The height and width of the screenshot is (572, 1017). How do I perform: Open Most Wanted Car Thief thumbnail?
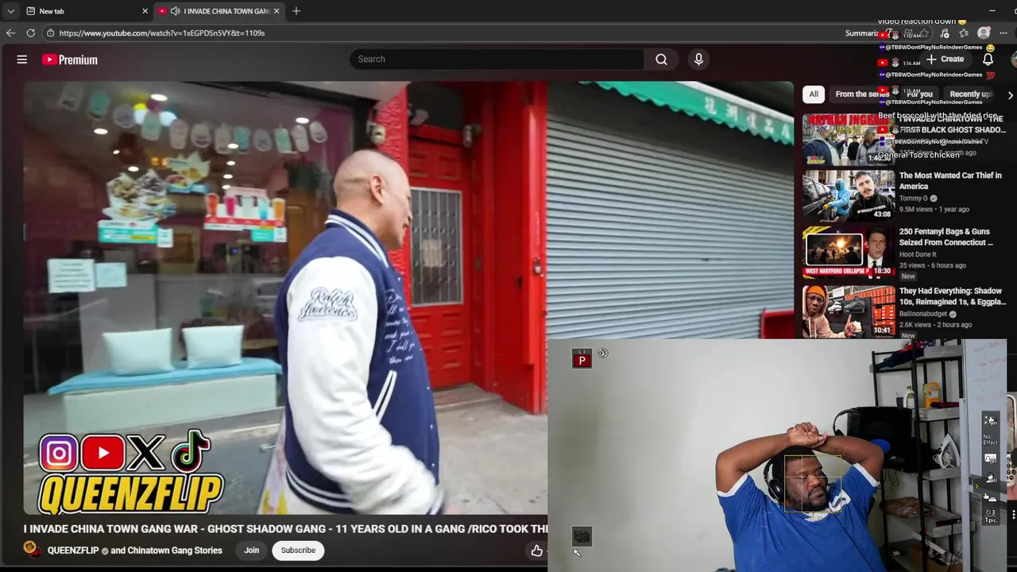849,195
